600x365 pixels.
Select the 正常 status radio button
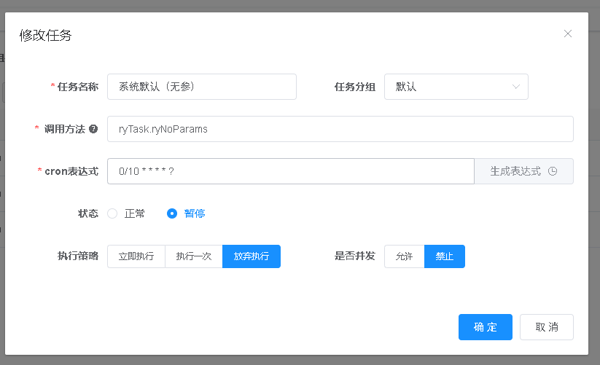(112, 213)
